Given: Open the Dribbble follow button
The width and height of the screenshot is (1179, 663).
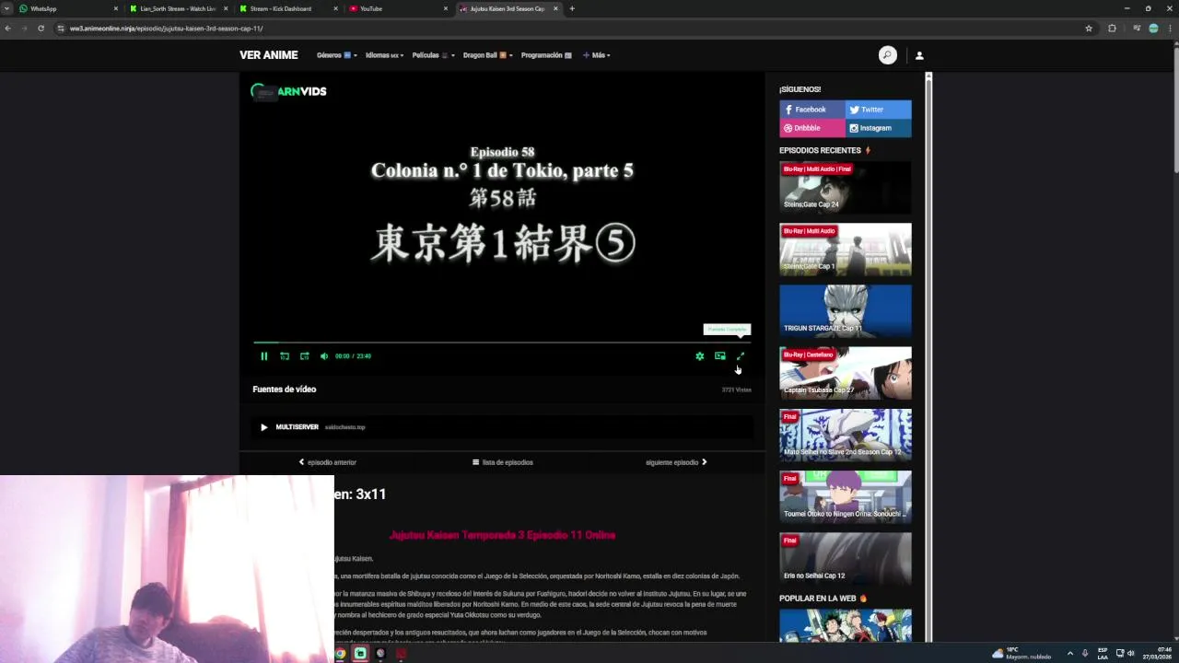Looking at the screenshot, I should pyautogui.click(x=812, y=128).
